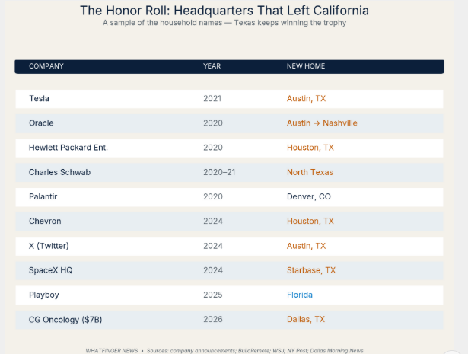This screenshot has height=354, width=468.
Task: Click year 2024 in the Chevron row
Action: 213,222
